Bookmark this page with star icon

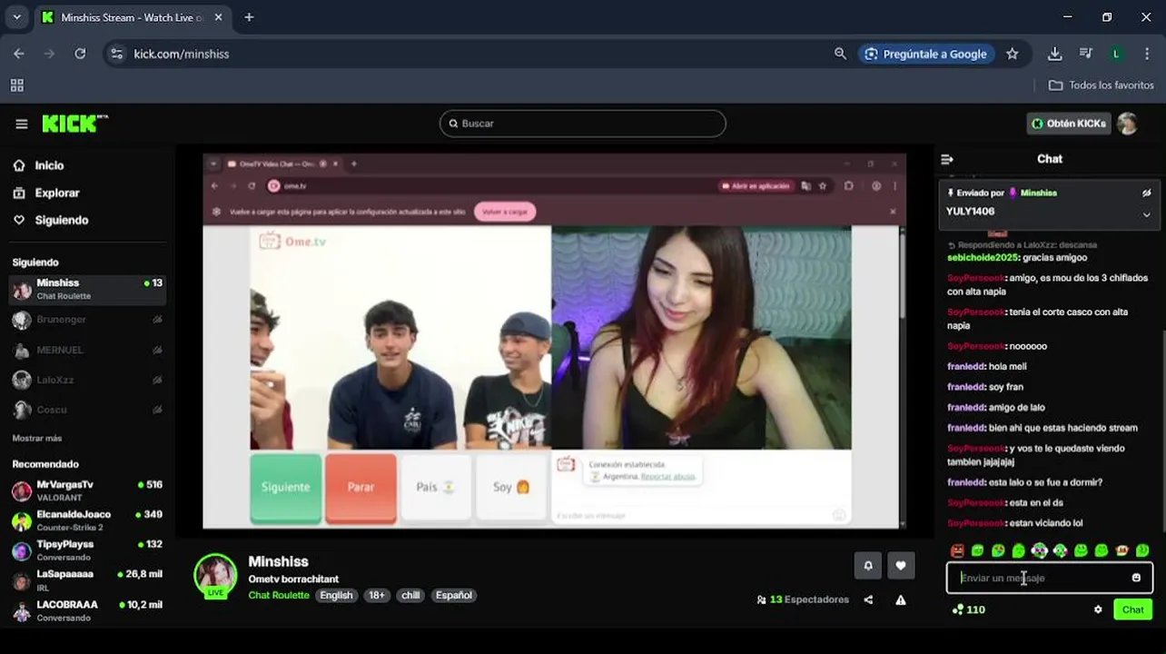pos(1013,54)
